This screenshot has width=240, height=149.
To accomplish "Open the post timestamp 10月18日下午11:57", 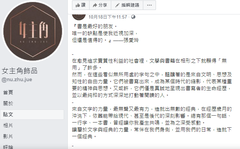I will [107, 17].
